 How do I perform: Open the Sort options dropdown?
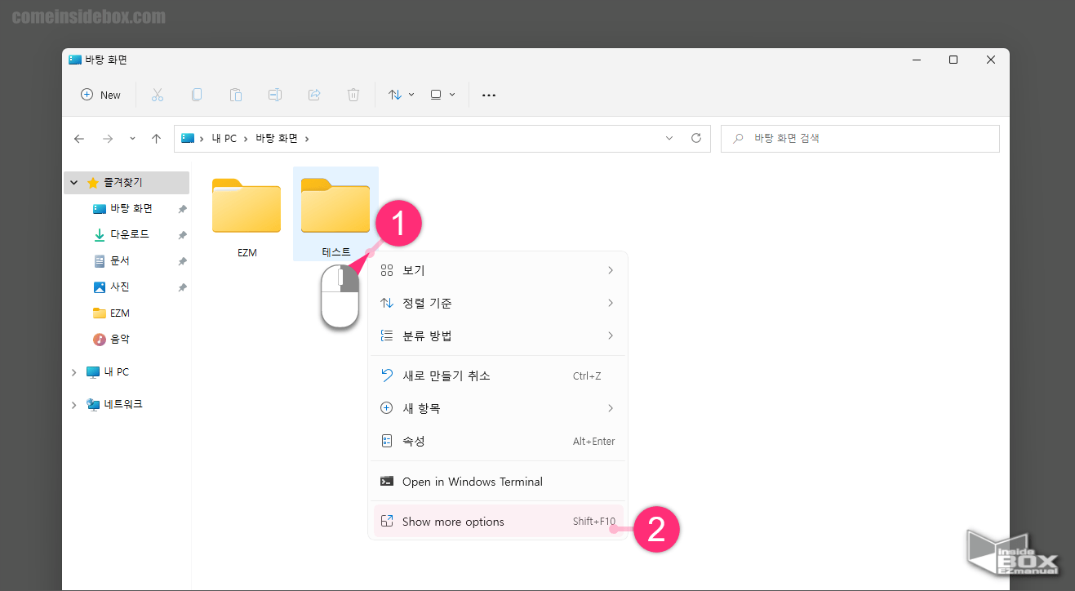point(401,95)
